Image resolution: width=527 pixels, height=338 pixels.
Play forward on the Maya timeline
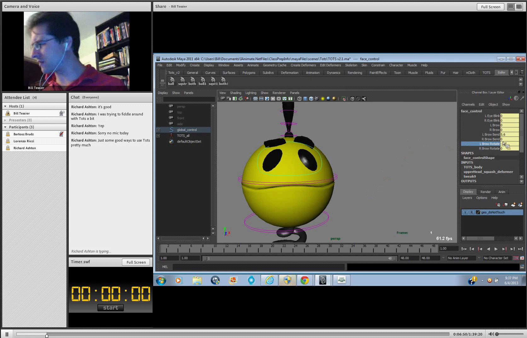tap(496, 249)
